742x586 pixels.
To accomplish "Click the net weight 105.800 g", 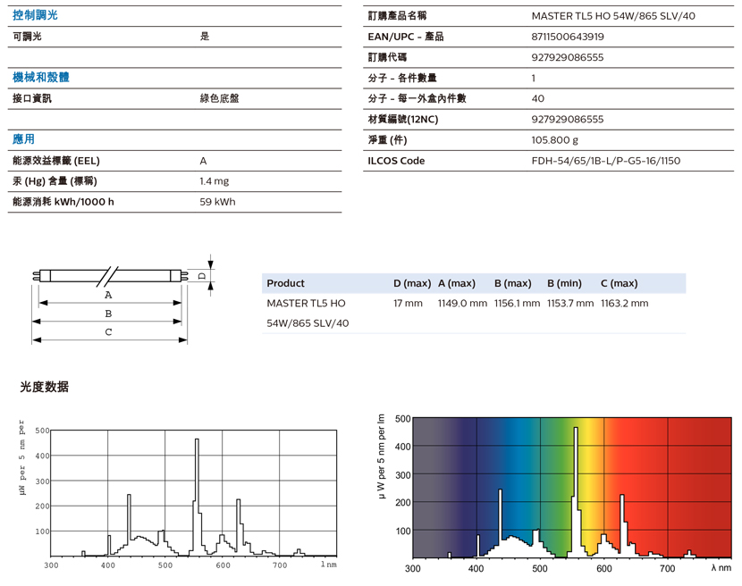I will pyautogui.click(x=554, y=140).
